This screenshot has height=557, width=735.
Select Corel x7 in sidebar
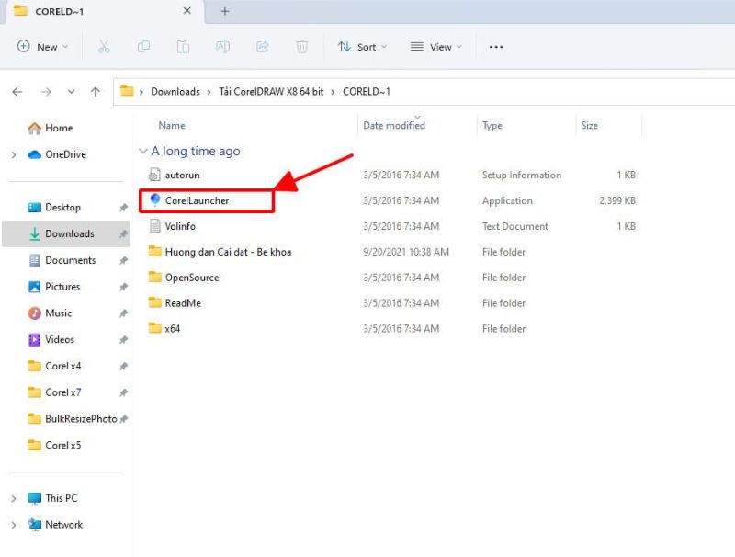[62, 392]
